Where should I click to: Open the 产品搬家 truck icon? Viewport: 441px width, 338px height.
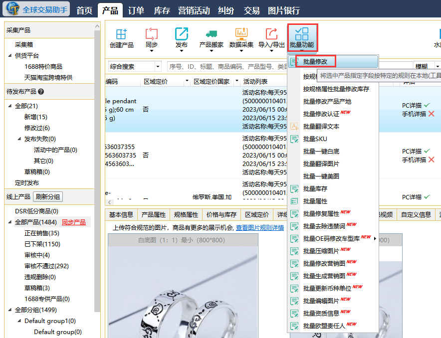(x=211, y=34)
